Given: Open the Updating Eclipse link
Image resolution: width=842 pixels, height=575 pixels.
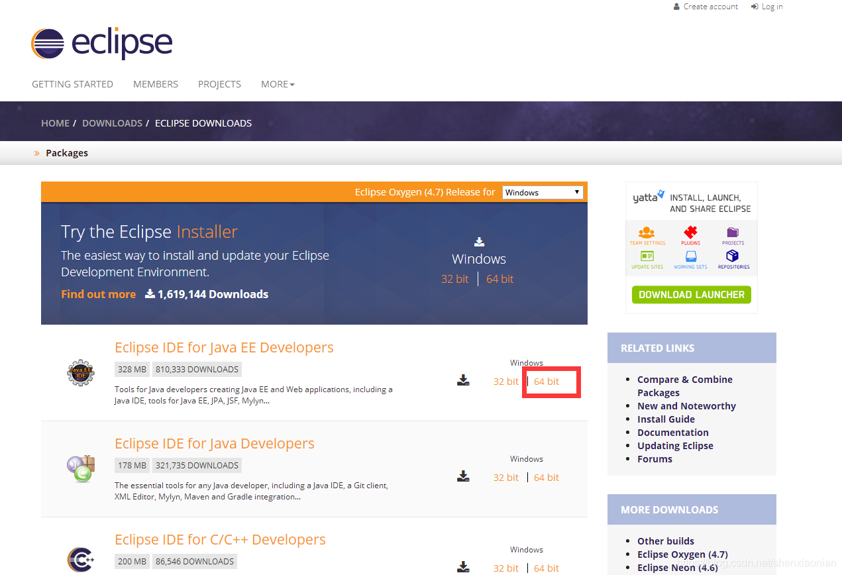Looking at the screenshot, I should [675, 446].
